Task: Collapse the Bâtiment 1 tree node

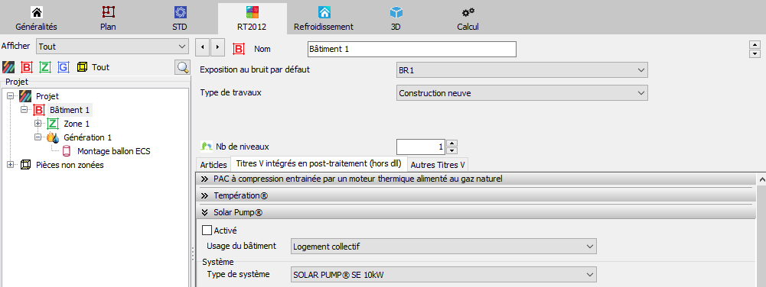Action: (24, 110)
